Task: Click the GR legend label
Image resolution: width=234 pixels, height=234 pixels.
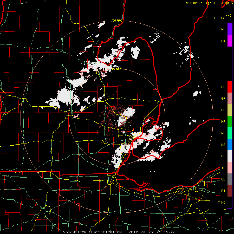Action: [223, 99]
